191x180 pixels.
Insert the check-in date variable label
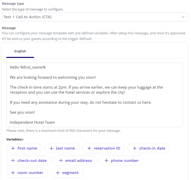[x=152, y=148]
